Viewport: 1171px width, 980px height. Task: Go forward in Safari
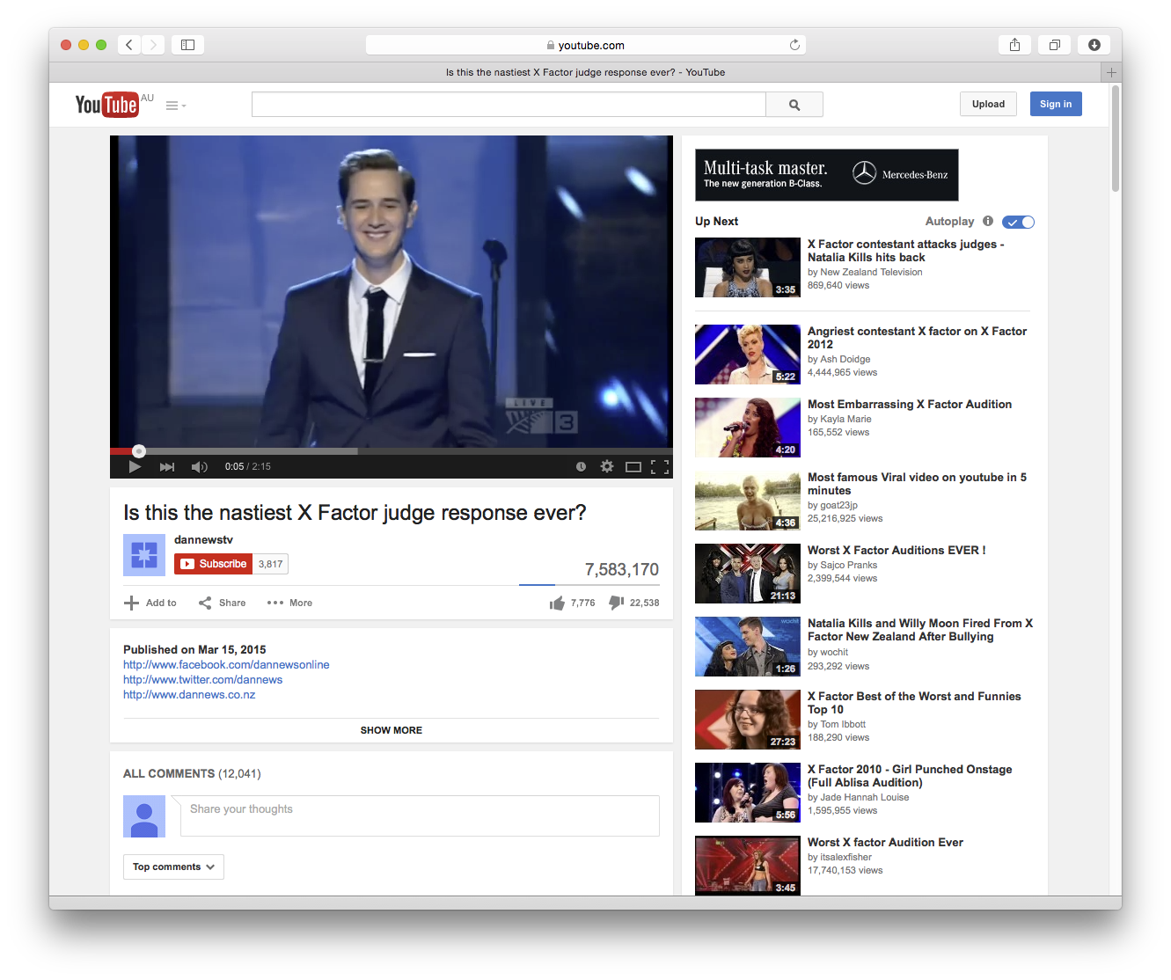click(153, 45)
